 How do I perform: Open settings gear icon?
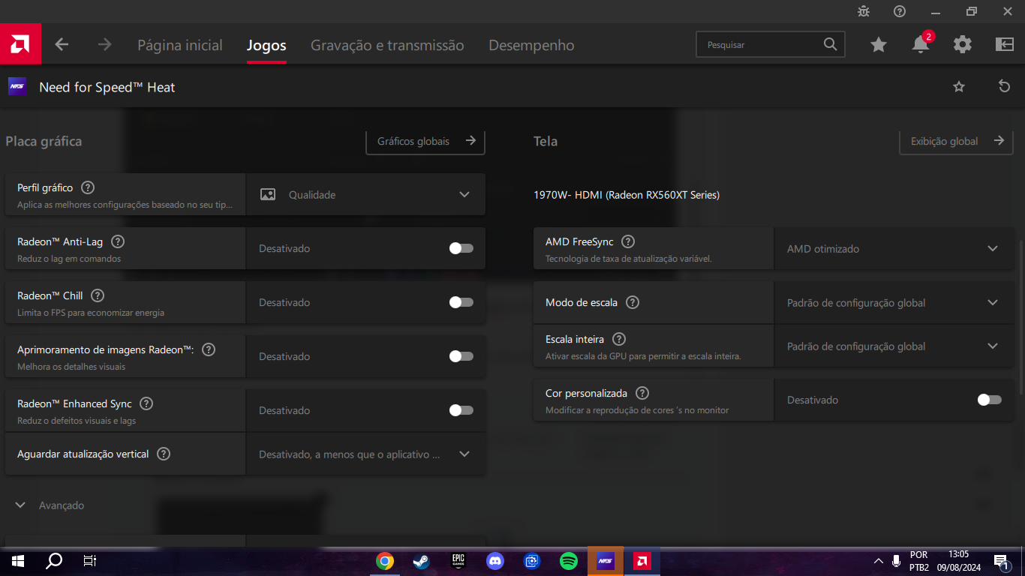pyautogui.click(x=963, y=45)
